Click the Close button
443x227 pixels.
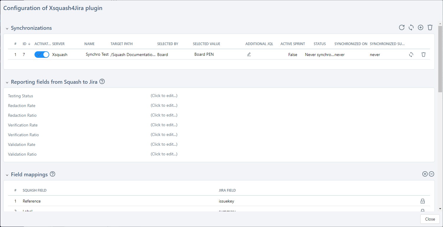tap(429, 219)
